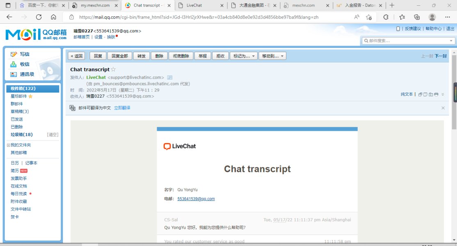Open the browser collections icon
Screen dimensions: 457x246
pos(417,17)
